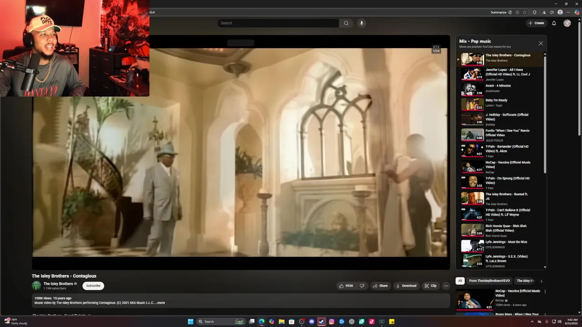582x327 pixels.
Task: Open Microsoft Edge from taskbar
Action: pos(261,322)
